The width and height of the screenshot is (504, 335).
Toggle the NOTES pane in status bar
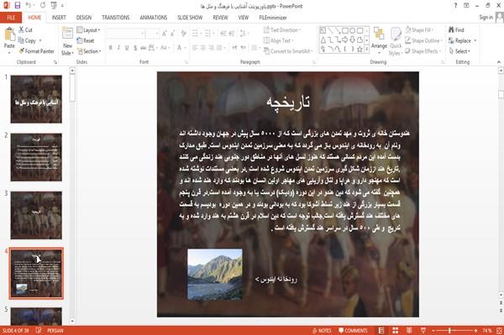(322, 331)
